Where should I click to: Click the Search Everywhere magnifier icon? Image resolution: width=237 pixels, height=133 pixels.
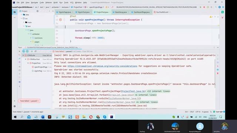[216, 7]
